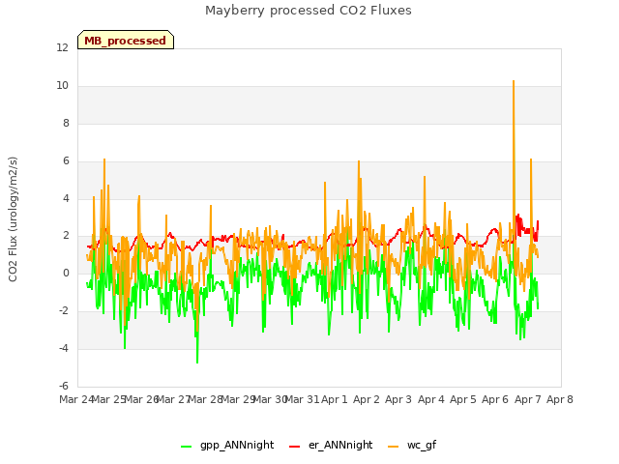Click the red er_ANNnight legend swatch
This screenshot has width=619, height=464.
coord(294,447)
